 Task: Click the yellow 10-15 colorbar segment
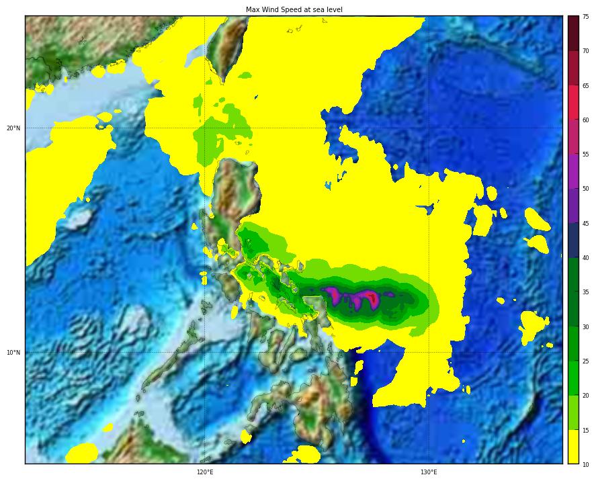point(572,446)
